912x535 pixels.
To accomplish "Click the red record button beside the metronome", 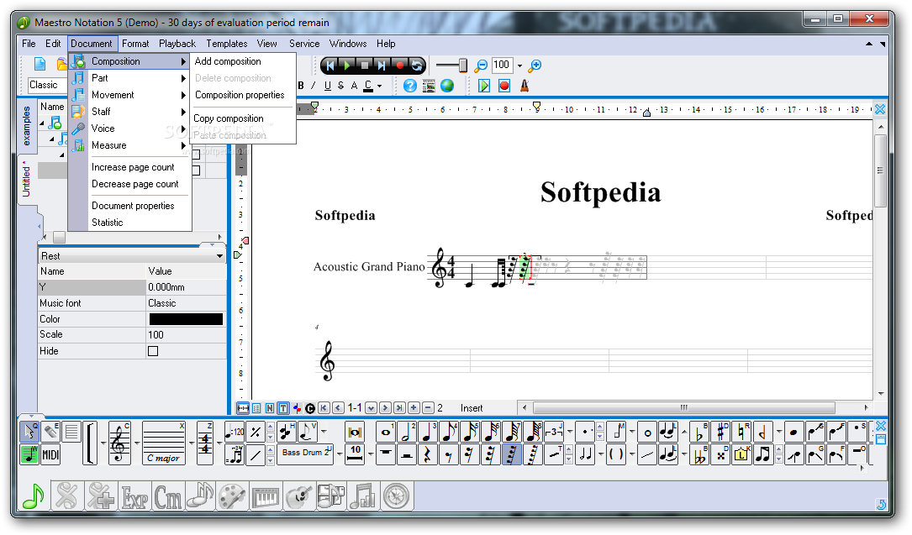I will (x=504, y=86).
